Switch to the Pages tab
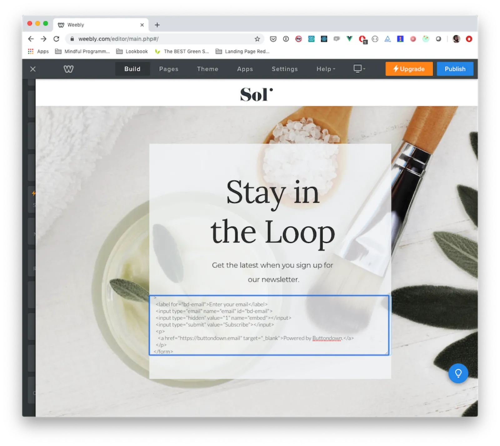500x446 pixels. (168, 69)
